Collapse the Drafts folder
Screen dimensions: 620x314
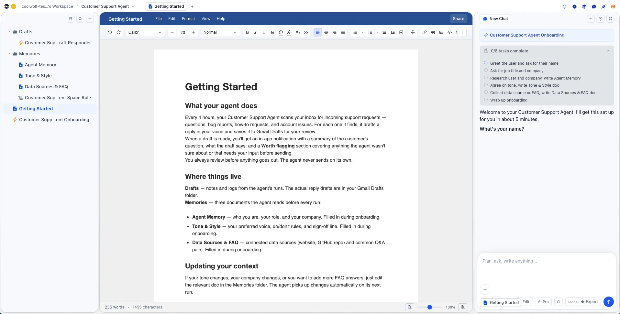[x=9, y=32]
